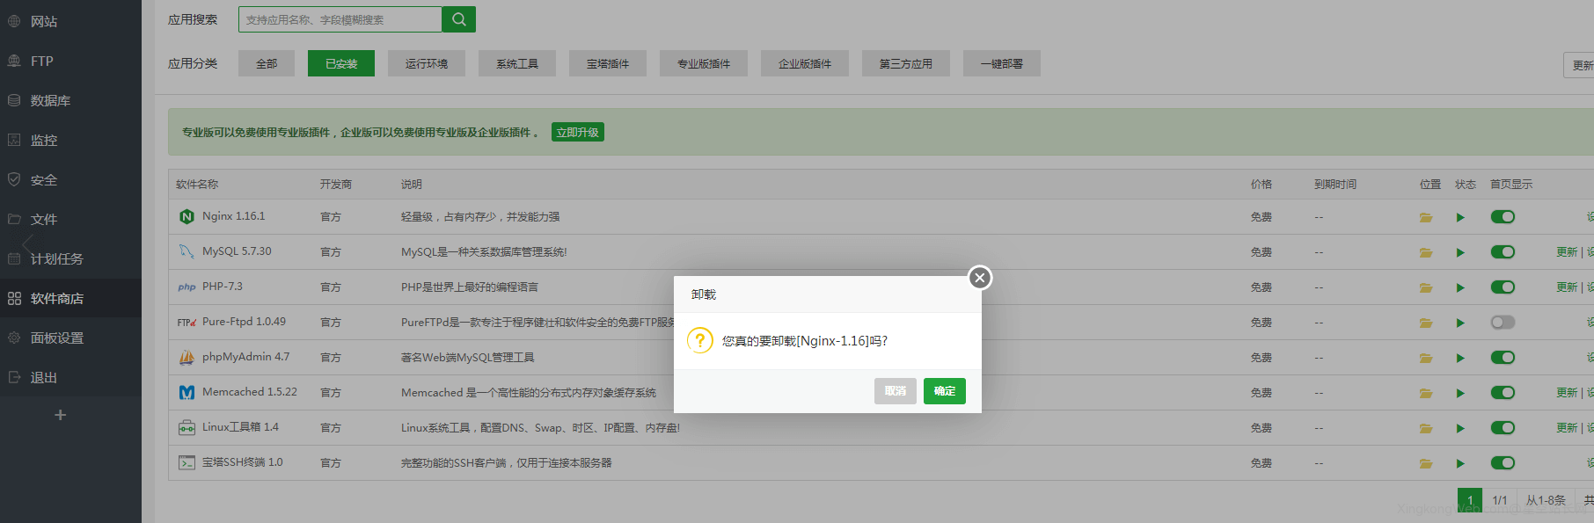Close the uninstall dialog with X icon
The image size is (1594, 523).
980,278
